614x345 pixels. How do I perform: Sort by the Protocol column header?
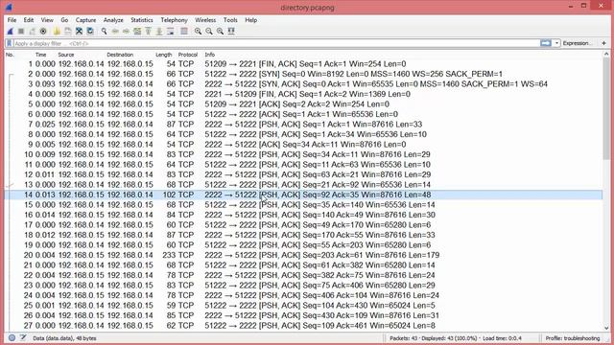coord(188,55)
